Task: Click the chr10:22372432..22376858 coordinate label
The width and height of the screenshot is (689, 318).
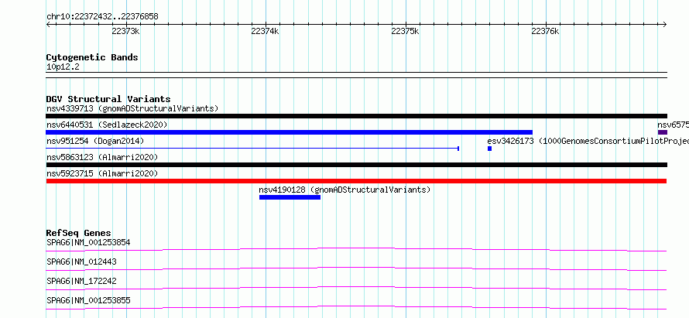Action: 102,17
